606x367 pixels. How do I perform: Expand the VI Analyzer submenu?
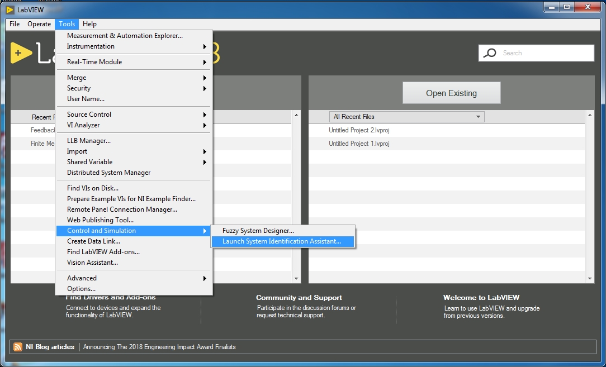click(134, 125)
